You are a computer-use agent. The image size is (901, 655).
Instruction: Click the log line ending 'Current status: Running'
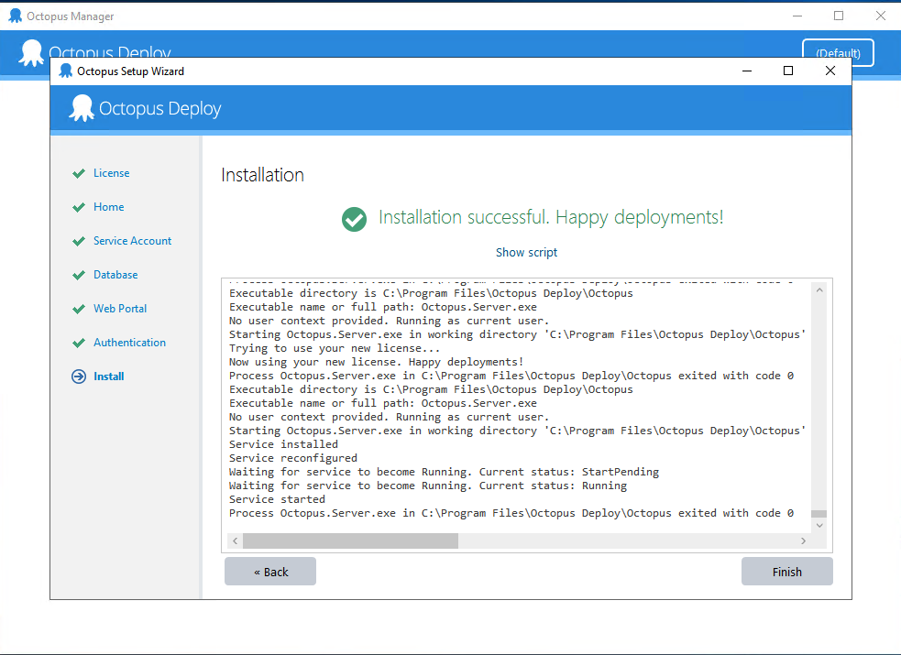pos(427,486)
